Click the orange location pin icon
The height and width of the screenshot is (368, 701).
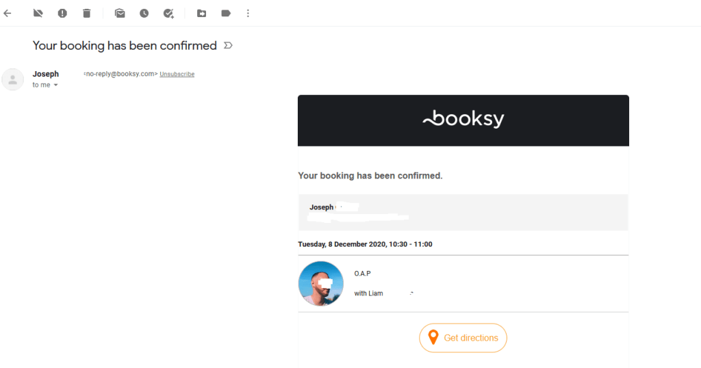click(x=433, y=338)
